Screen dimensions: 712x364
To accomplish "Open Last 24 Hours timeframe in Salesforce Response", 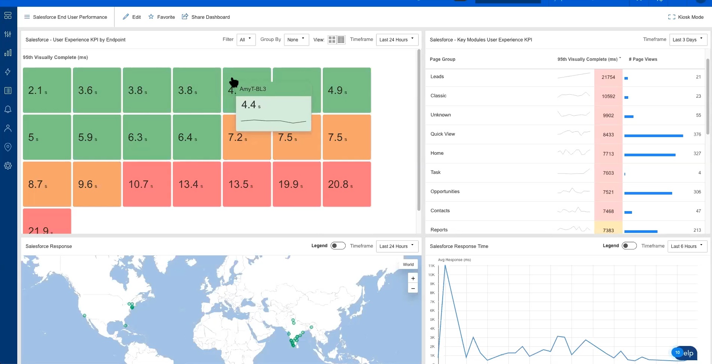I will click(397, 246).
